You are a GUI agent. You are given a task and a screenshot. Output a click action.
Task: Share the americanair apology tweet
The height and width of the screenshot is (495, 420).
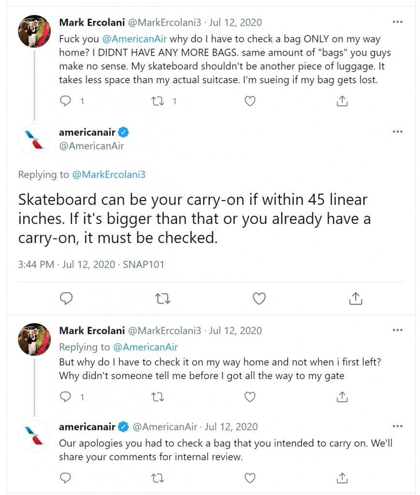pyautogui.click(x=342, y=478)
